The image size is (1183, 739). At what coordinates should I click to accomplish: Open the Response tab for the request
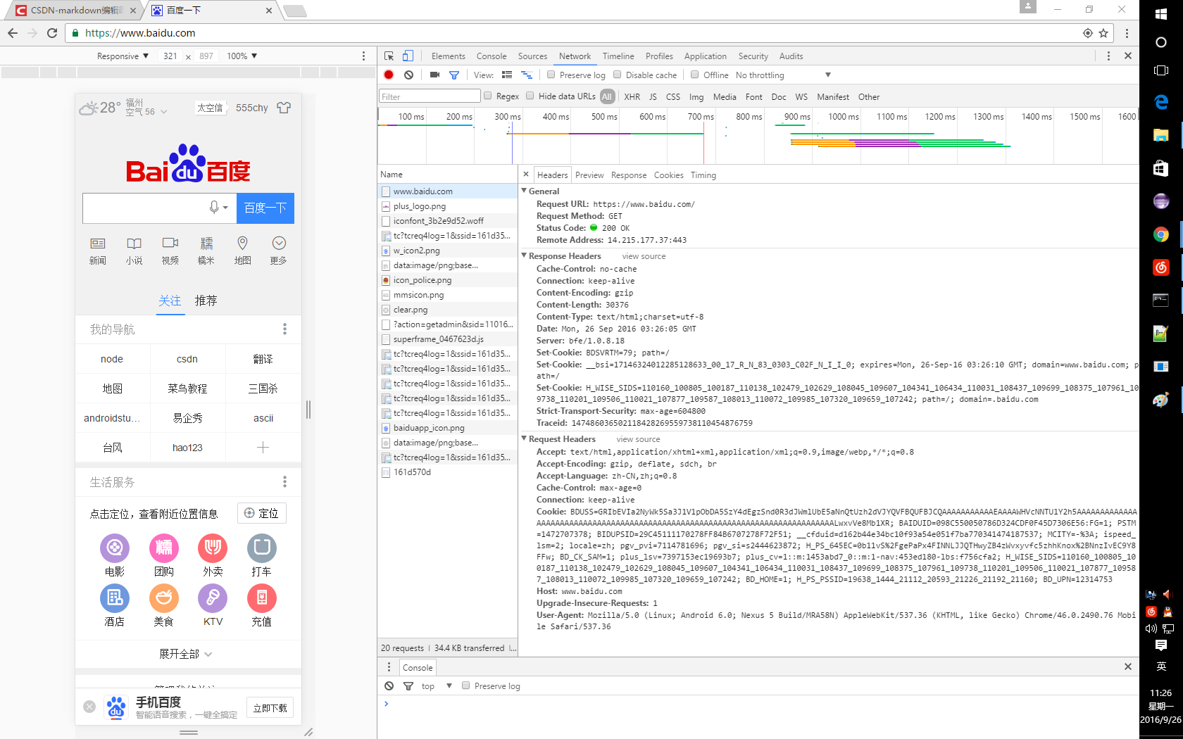(x=628, y=175)
